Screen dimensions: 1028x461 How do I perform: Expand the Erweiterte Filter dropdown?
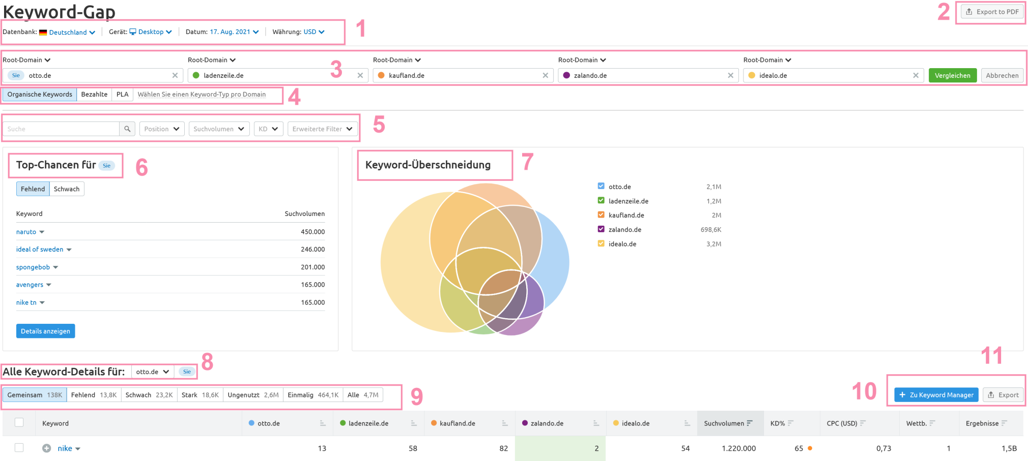click(x=323, y=129)
